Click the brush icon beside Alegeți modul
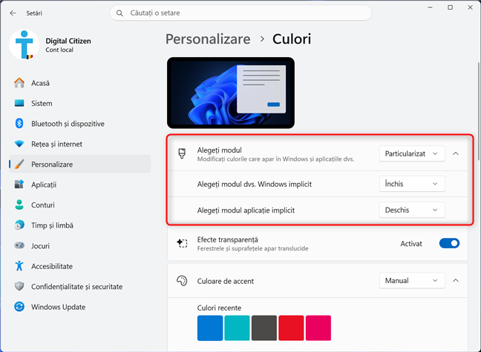Image resolution: width=481 pixels, height=352 pixels. (x=182, y=154)
